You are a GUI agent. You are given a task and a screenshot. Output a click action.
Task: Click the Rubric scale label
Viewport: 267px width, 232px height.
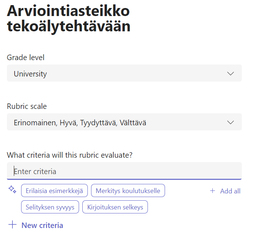tap(27, 106)
